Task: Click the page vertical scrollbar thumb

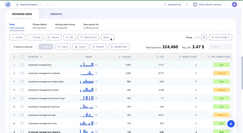Action: click(242, 73)
